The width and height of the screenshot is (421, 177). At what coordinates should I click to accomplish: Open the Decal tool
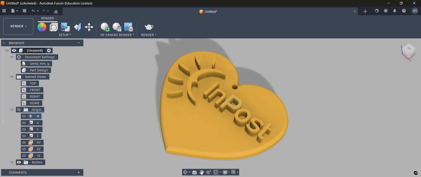pos(65,27)
